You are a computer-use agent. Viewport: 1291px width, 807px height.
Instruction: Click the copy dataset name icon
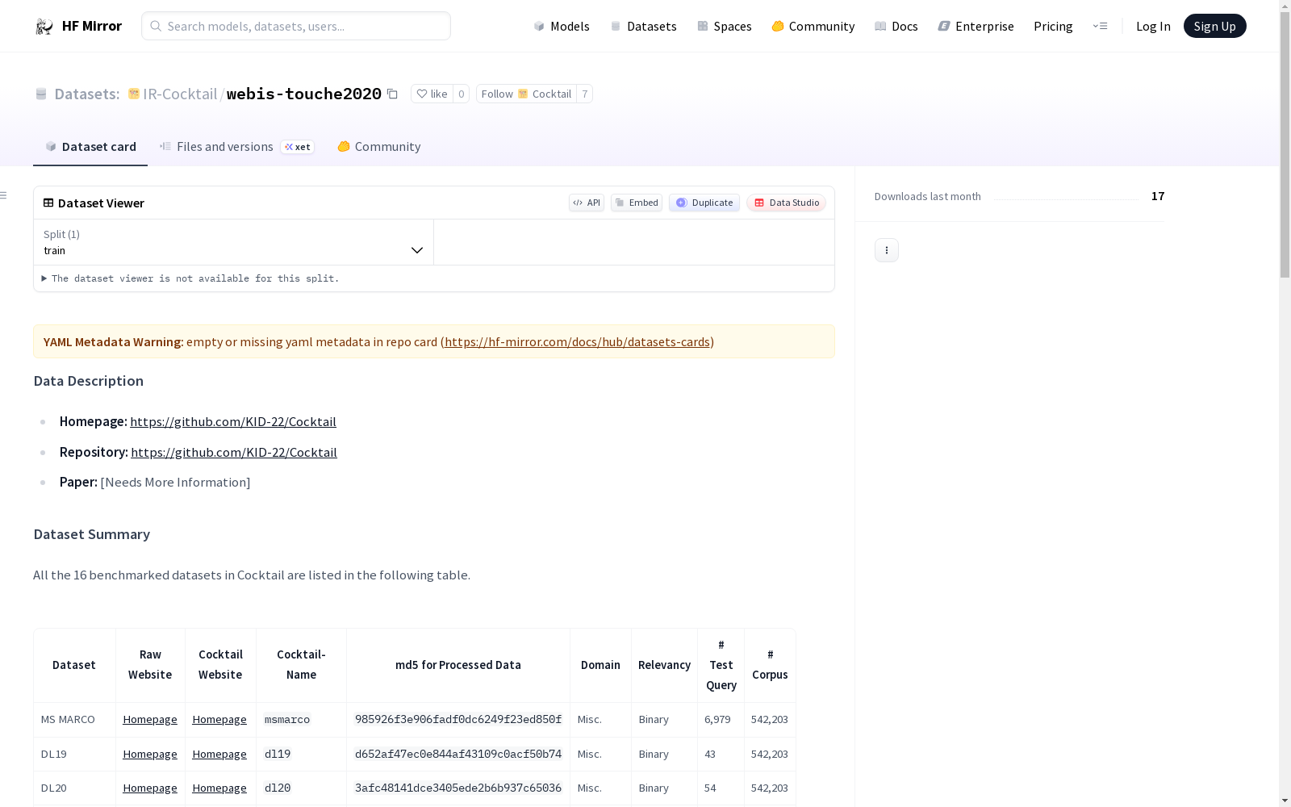pos(392,94)
